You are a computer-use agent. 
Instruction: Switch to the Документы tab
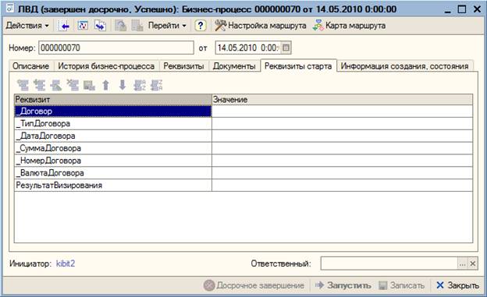(234, 66)
